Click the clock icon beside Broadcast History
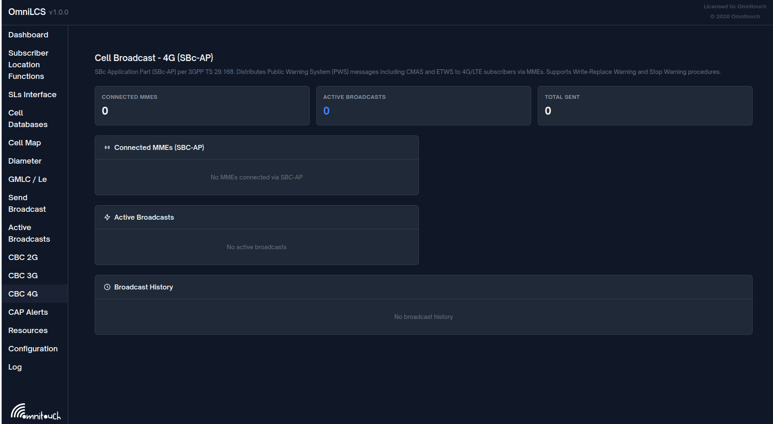 click(107, 287)
